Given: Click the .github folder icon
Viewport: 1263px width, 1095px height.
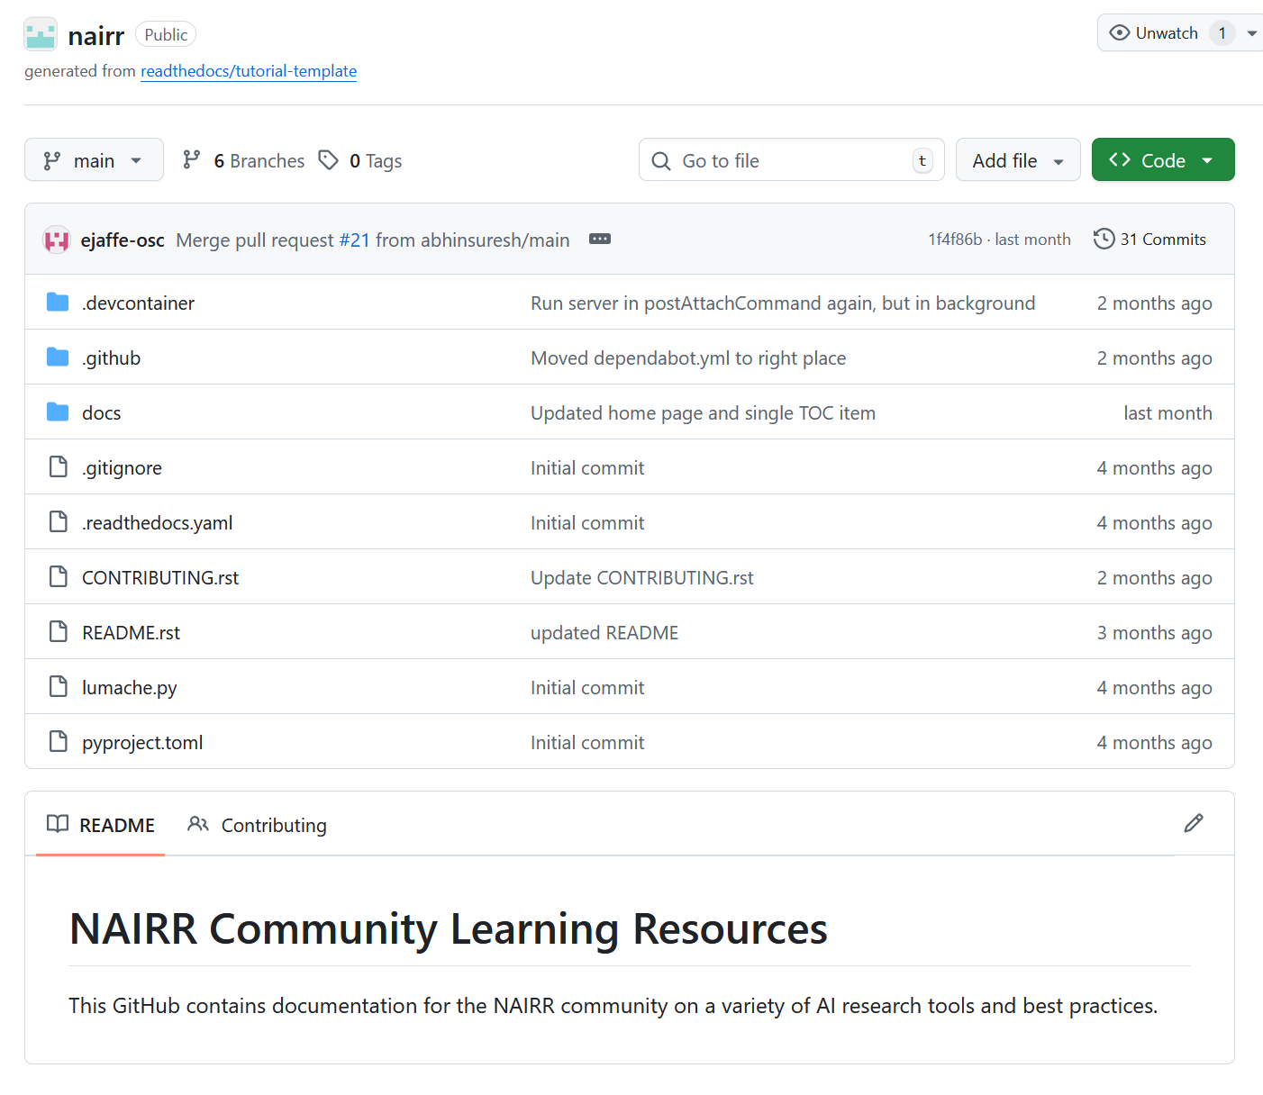Looking at the screenshot, I should pyautogui.click(x=58, y=357).
